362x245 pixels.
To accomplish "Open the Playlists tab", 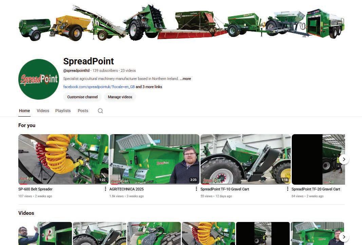I will (x=63, y=111).
